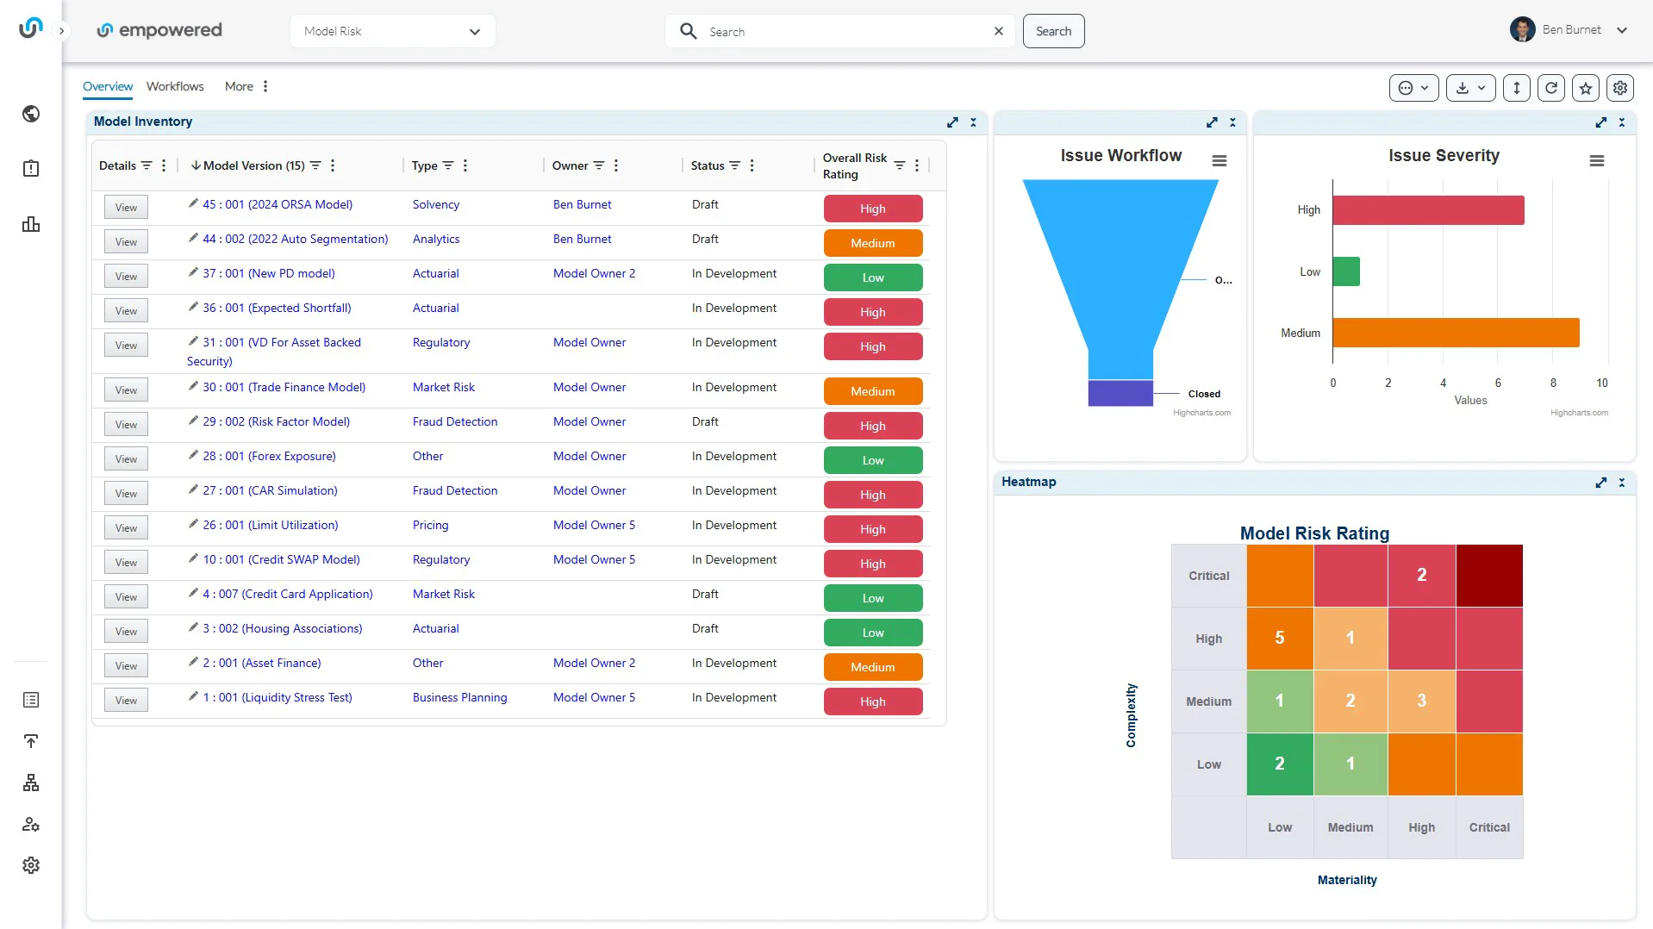Click the heatmap cell showing 5
Screen dimensions: 1653x929
tap(1280, 639)
